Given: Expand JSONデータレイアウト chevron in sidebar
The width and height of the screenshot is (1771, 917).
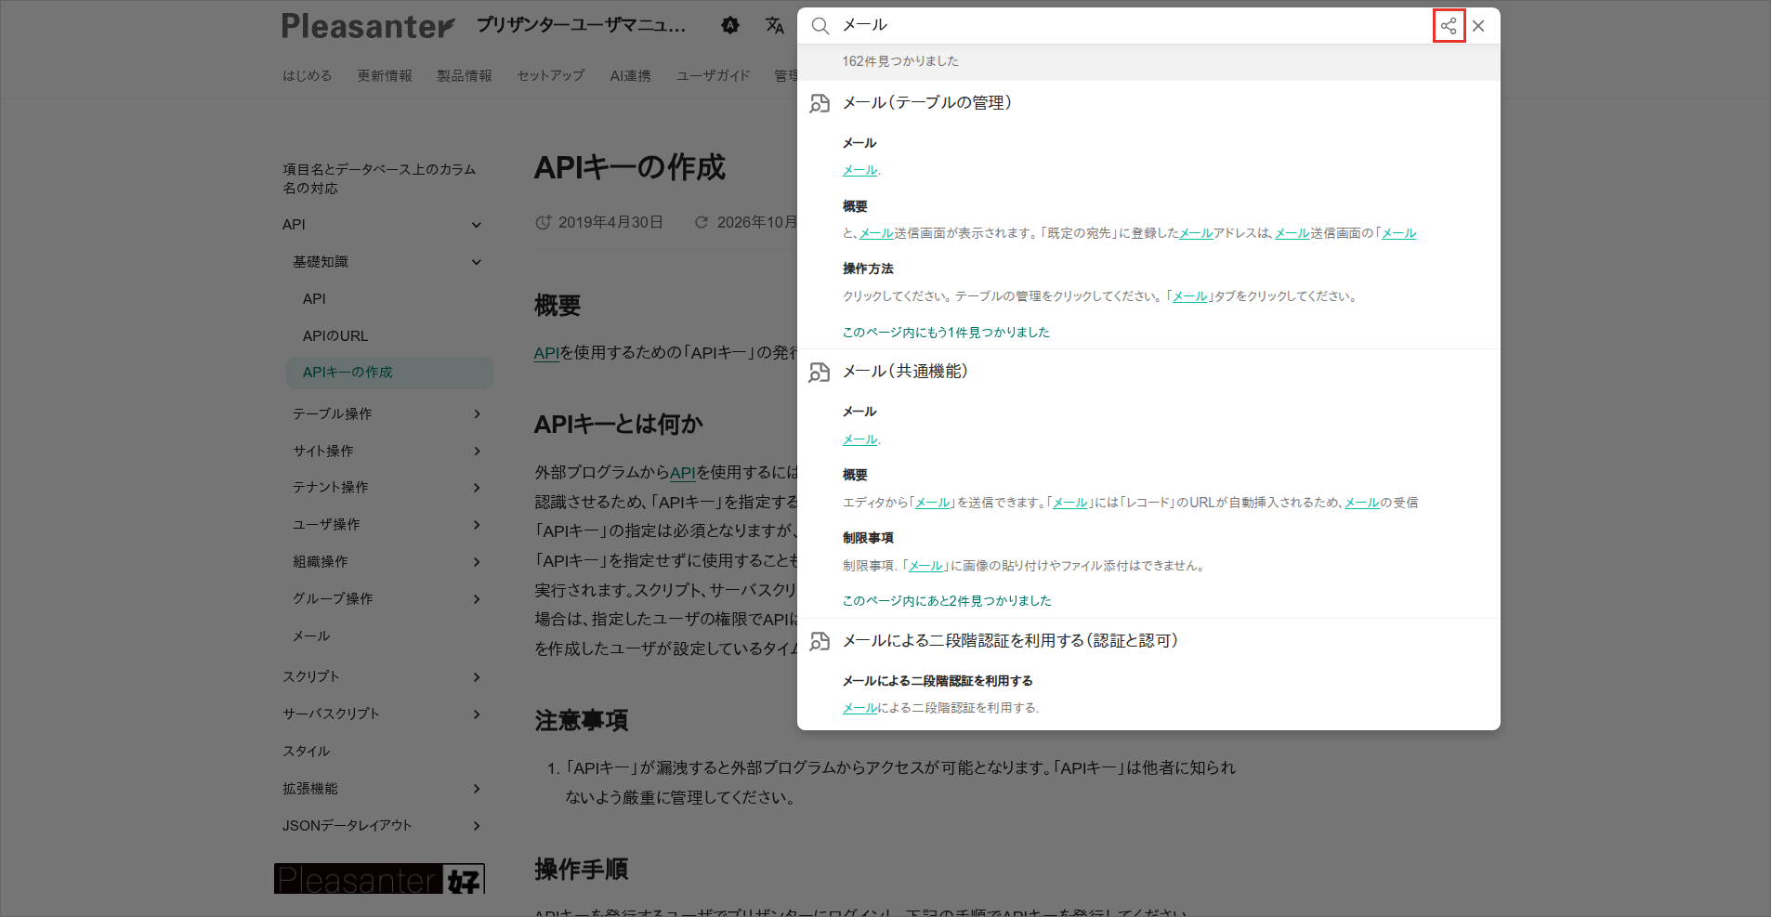Looking at the screenshot, I should click(477, 826).
